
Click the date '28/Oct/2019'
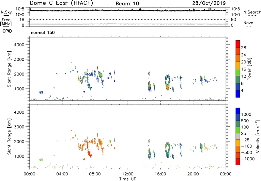(209, 3)
